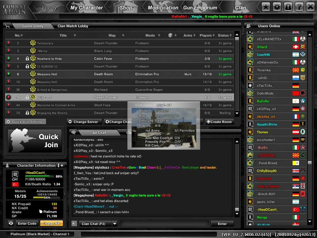Click green status light of room 8
Viewport: 317px width, 238px height.
tap(8, 74)
